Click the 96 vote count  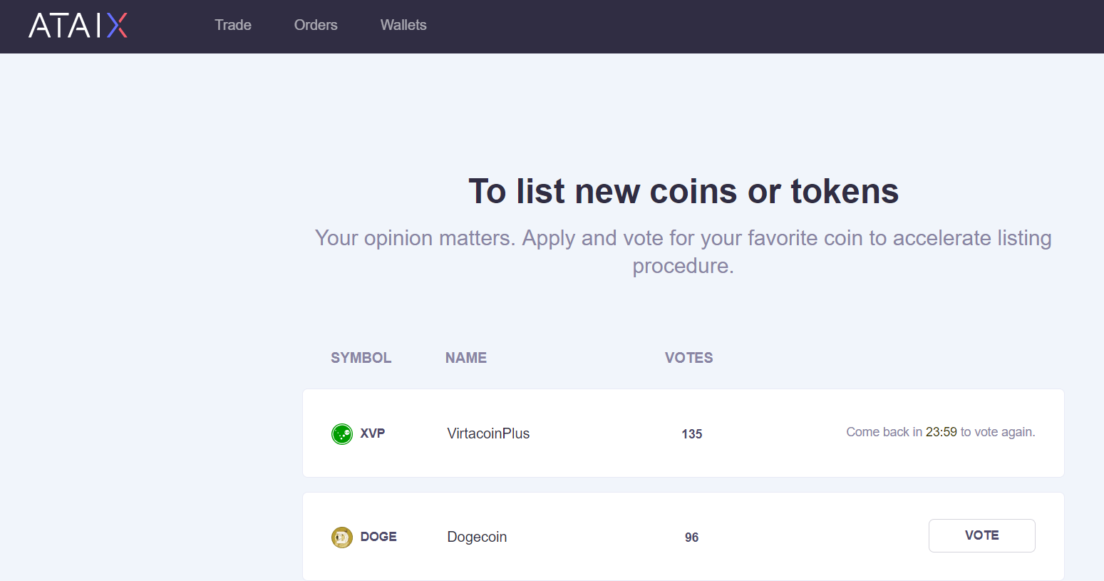pyautogui.click(x=691, y=538)
